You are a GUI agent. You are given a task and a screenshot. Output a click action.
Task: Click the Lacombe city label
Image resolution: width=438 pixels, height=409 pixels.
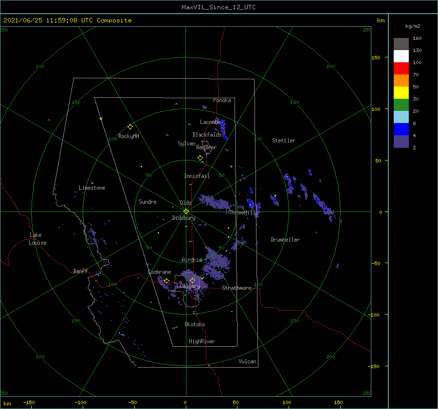click(210, 122)
